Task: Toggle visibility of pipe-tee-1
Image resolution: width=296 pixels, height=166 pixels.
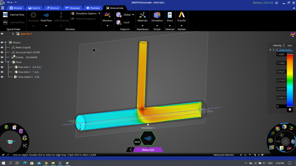Action: pos(2,34)
